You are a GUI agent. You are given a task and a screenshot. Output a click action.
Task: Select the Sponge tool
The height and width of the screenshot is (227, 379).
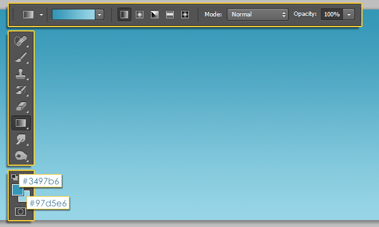click(21, 156)
